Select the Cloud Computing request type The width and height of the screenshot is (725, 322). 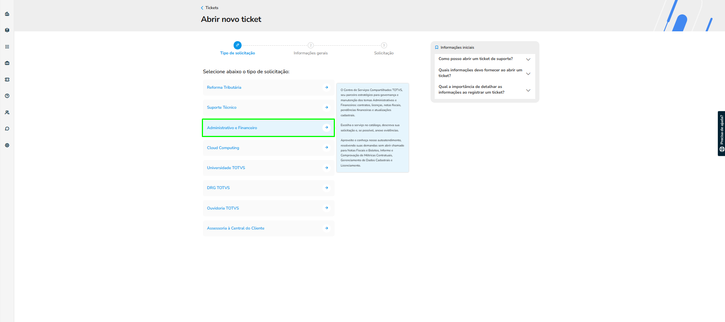tap(269, 148)
